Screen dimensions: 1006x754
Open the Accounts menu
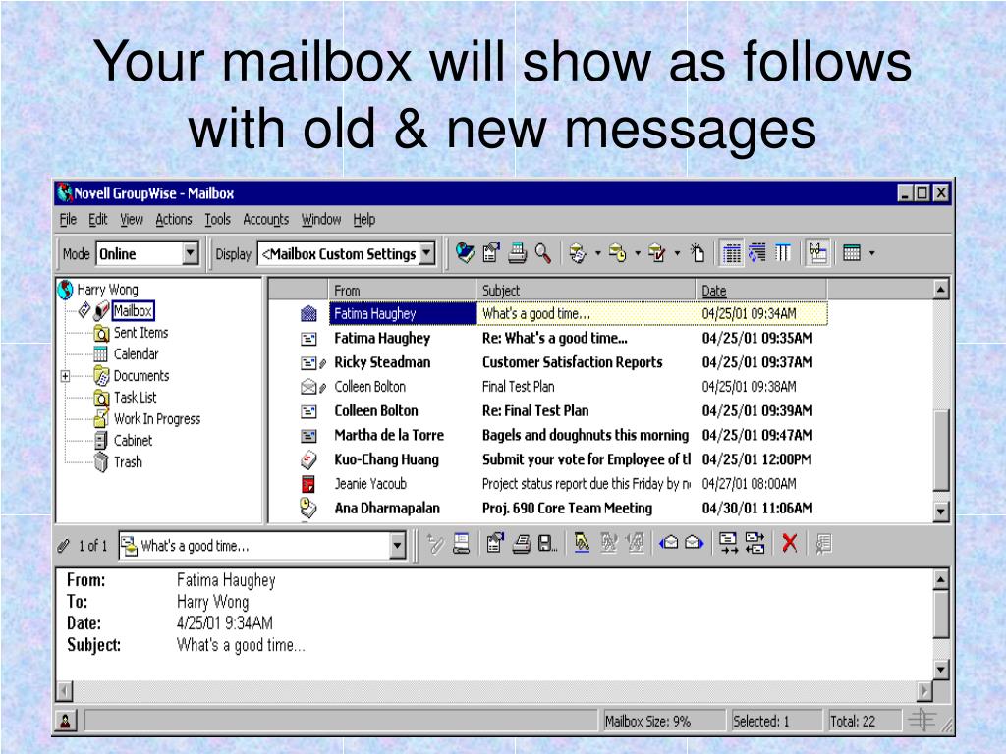[265, 220]
